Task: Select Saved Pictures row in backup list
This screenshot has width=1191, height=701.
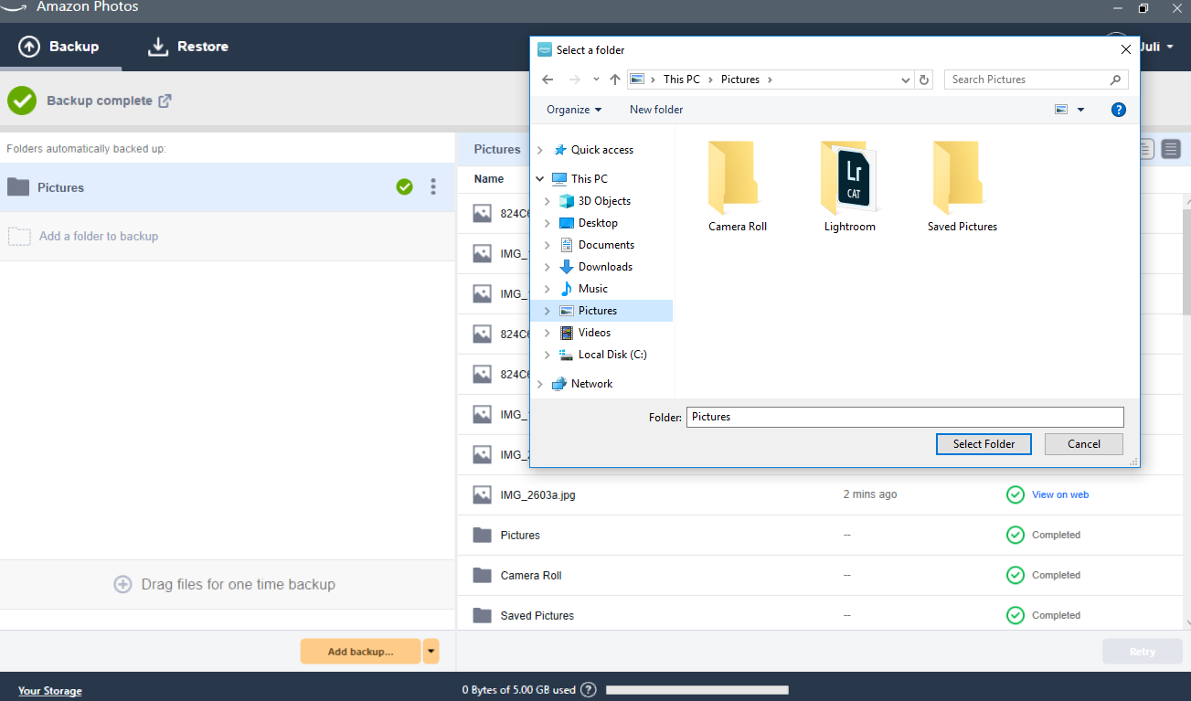Action: pos(820,615)
